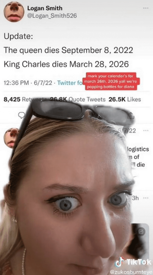Tap the red 'mark your calendar's' text sticker
Image resolution: width=153 pixels, height=275 pixels.
(x=111, y=81)
